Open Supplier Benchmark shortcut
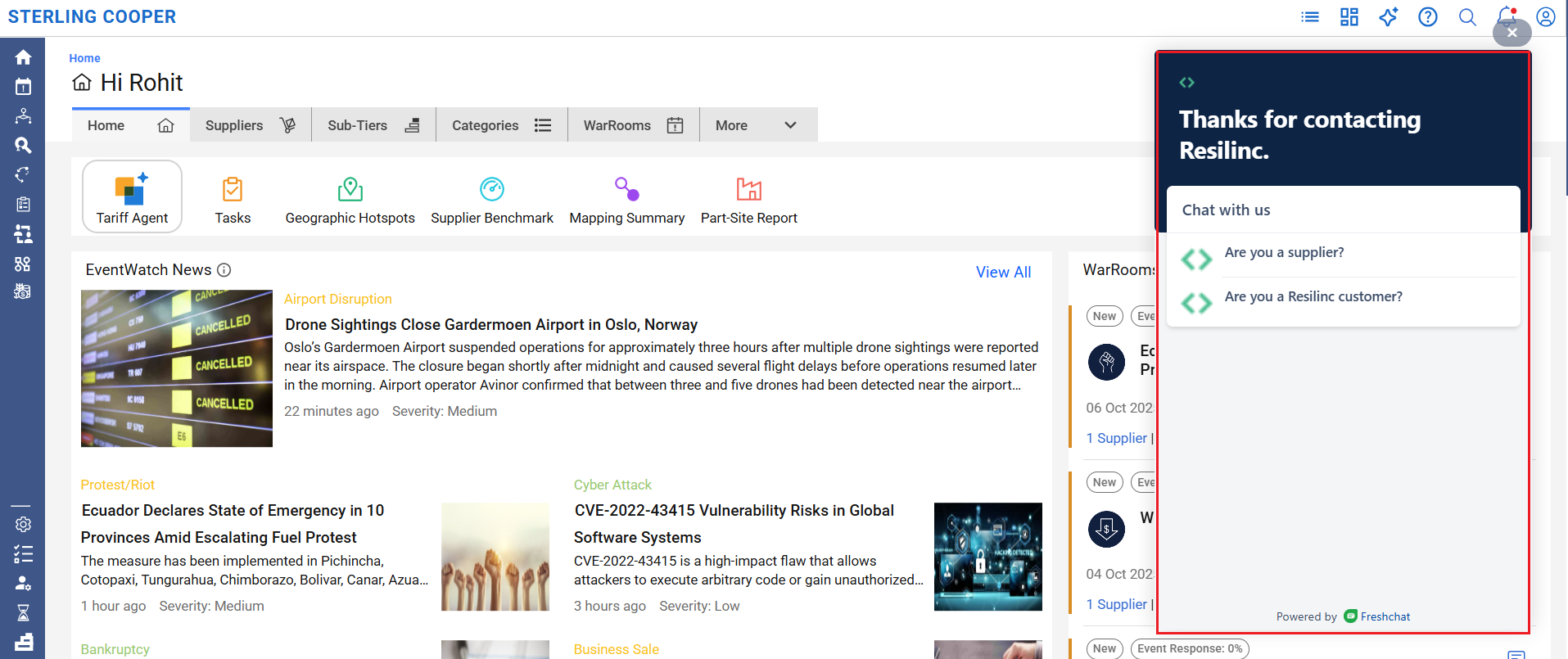The height and width of the screenshot is (659, 1568). point(492,201)
